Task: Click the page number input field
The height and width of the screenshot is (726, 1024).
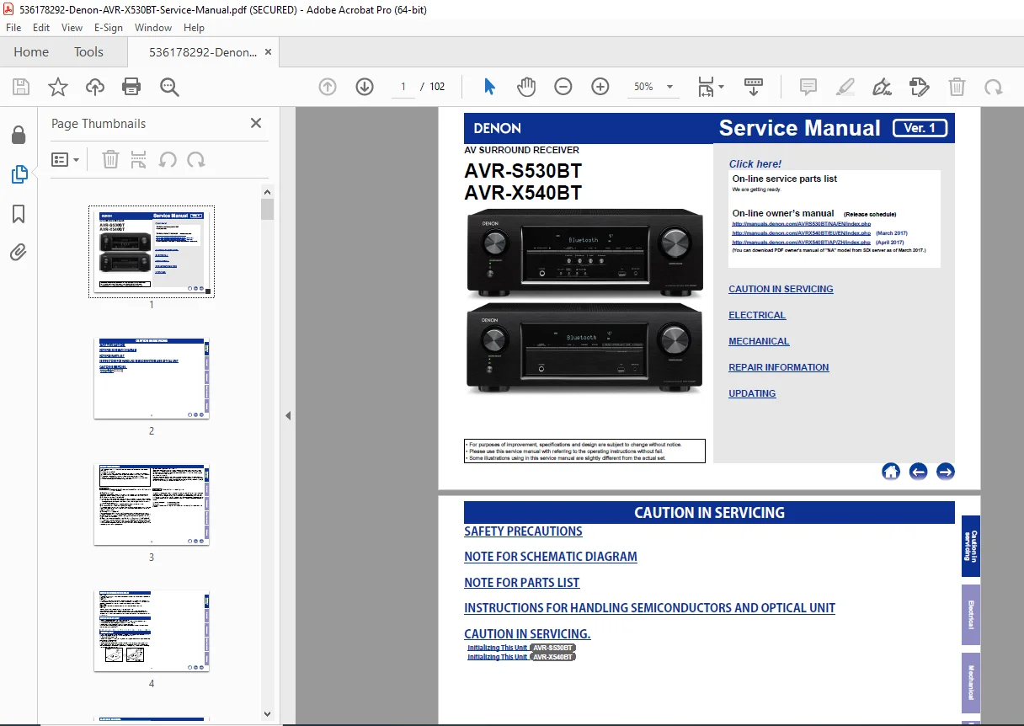Action: click(403, 87)
